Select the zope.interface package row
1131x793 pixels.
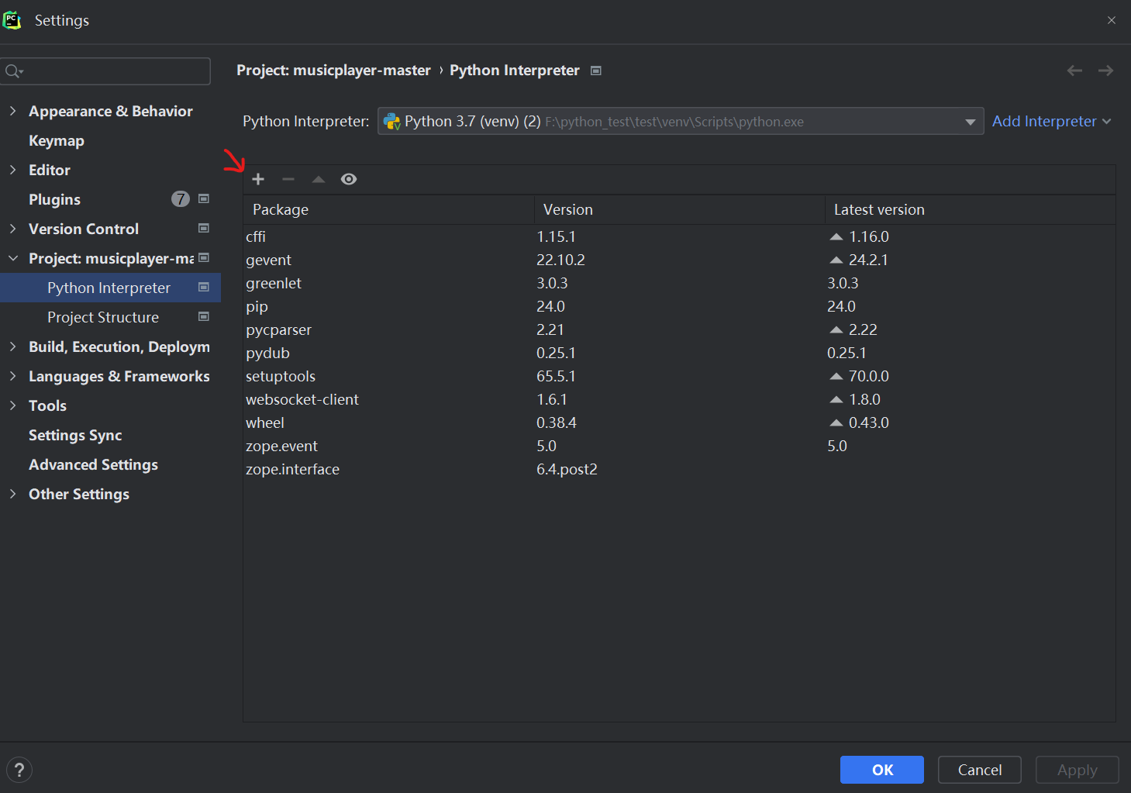[x=679, y=469]
